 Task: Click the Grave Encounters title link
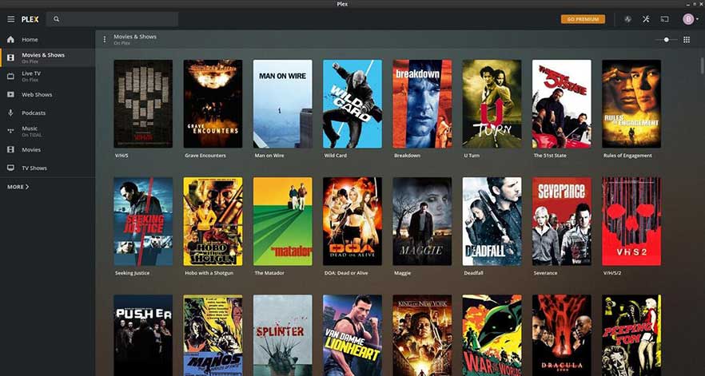[205, 156]
